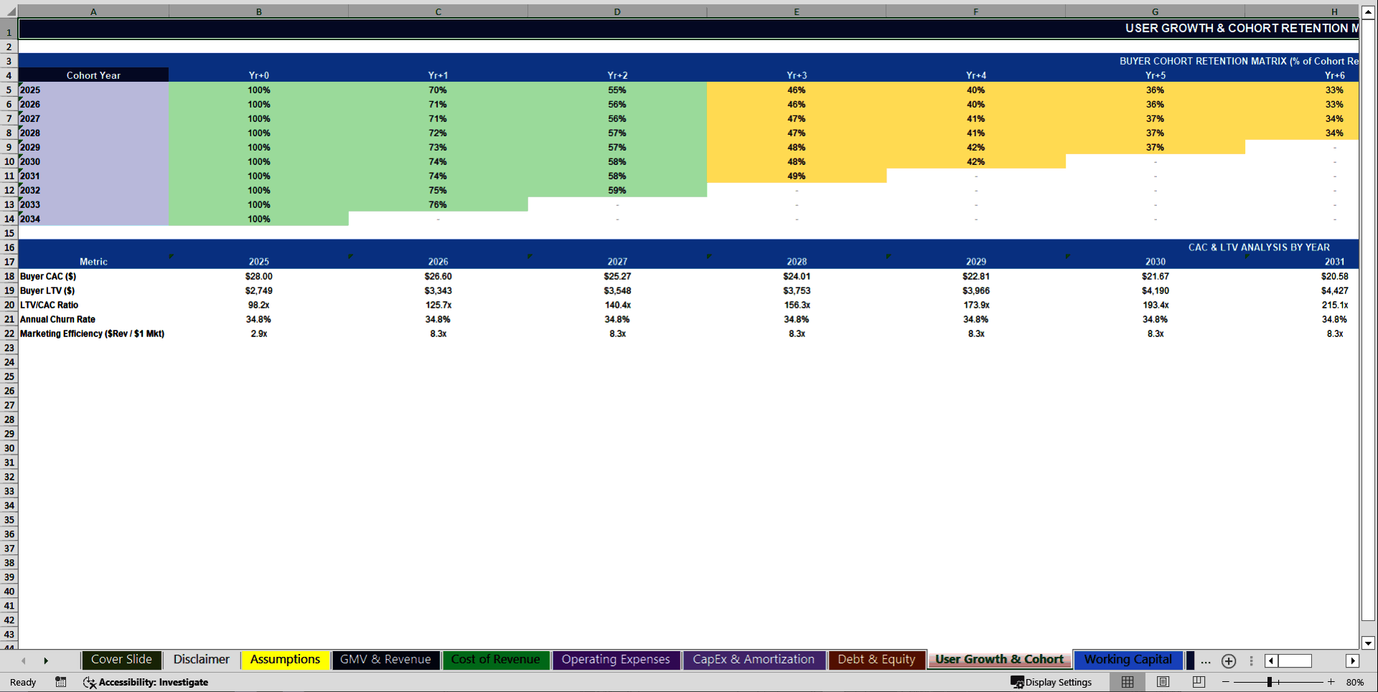Click the sheet navigation right arrow
Viewport: 1378px width, 692px height.
point(47,660)
